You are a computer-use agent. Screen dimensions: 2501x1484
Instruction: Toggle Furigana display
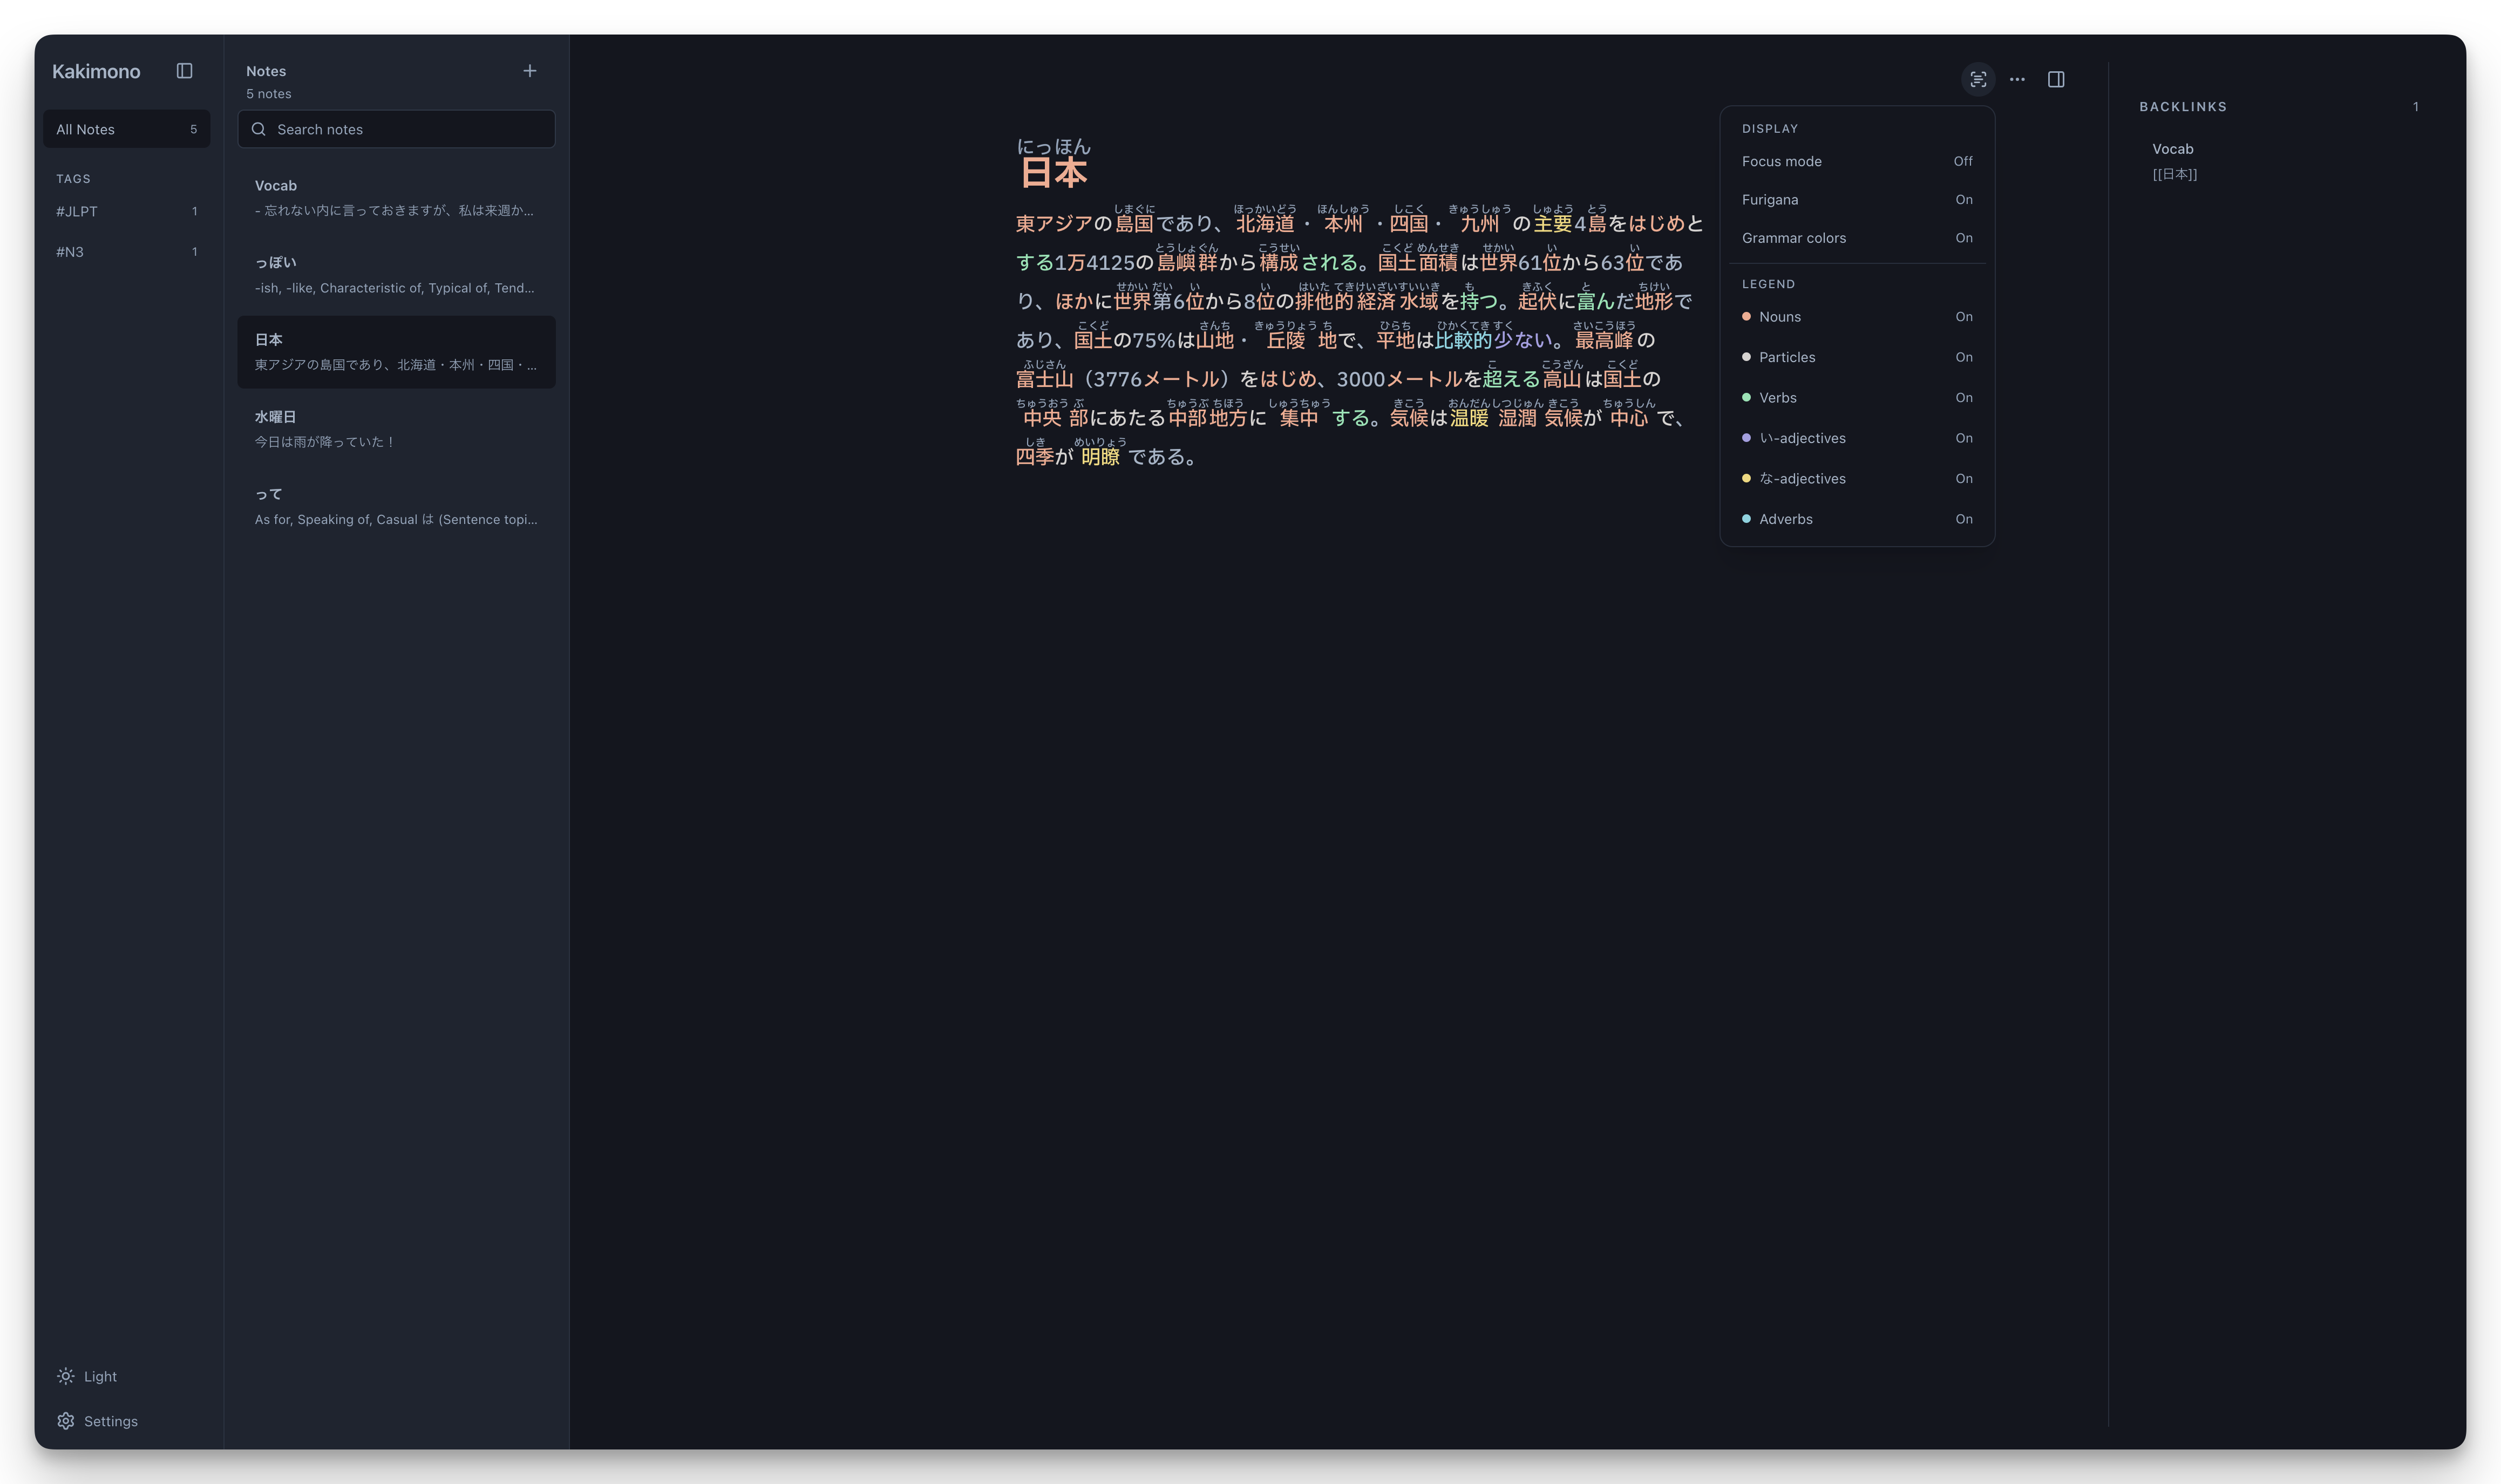pos(1857,199)
